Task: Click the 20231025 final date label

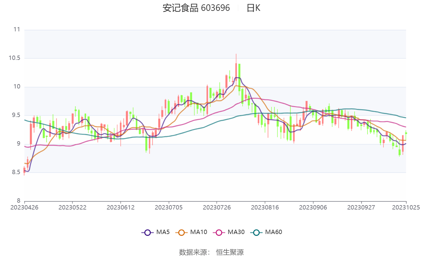Action: click(406, 207)
